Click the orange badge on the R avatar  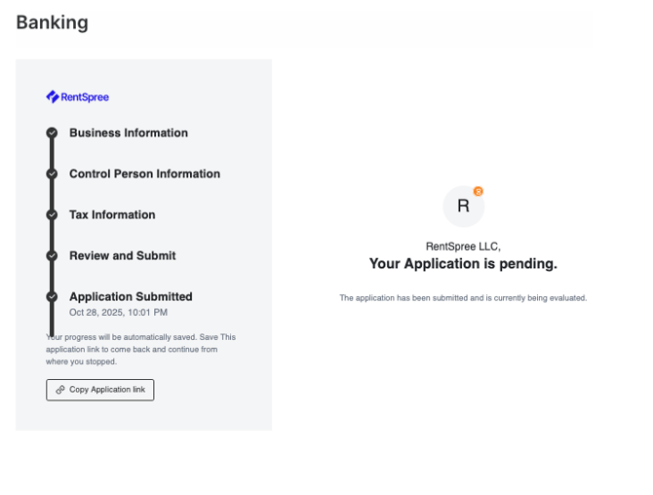(479, 191)
